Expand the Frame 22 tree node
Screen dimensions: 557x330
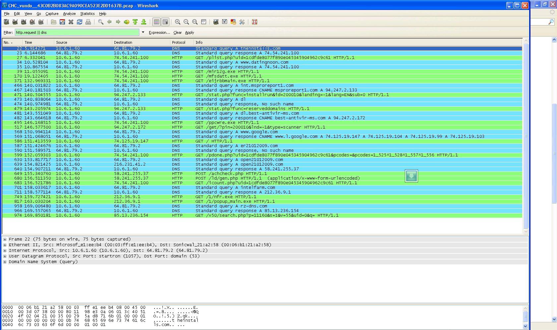[5, 239]
